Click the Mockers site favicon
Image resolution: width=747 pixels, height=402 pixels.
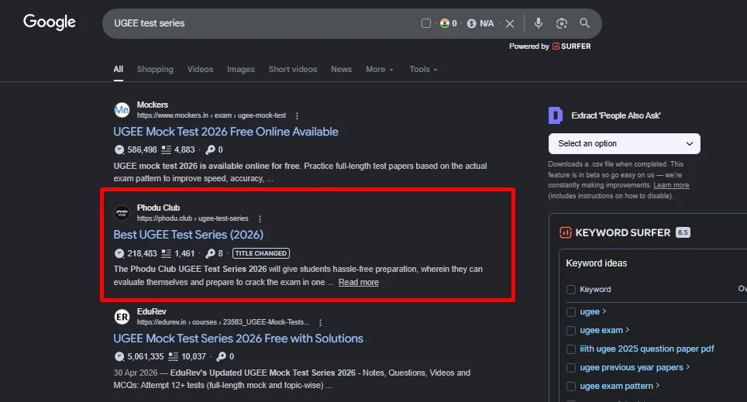coord(122,109)
